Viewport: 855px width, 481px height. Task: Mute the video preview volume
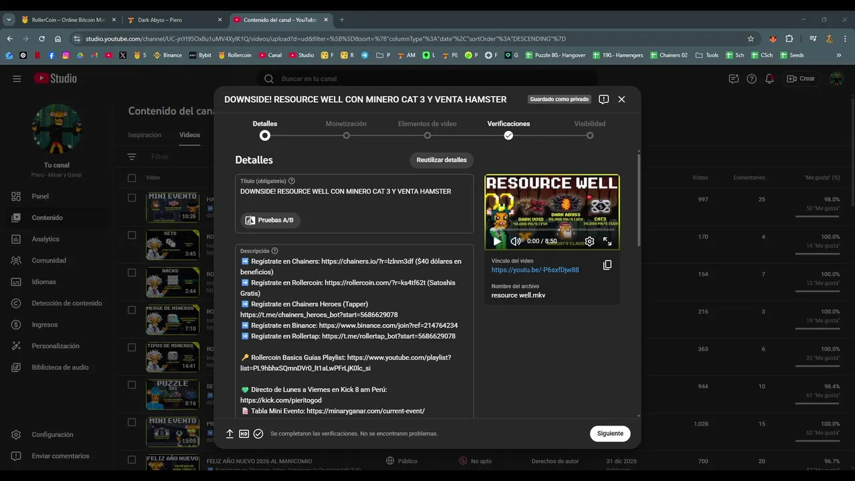coord(515,241)
